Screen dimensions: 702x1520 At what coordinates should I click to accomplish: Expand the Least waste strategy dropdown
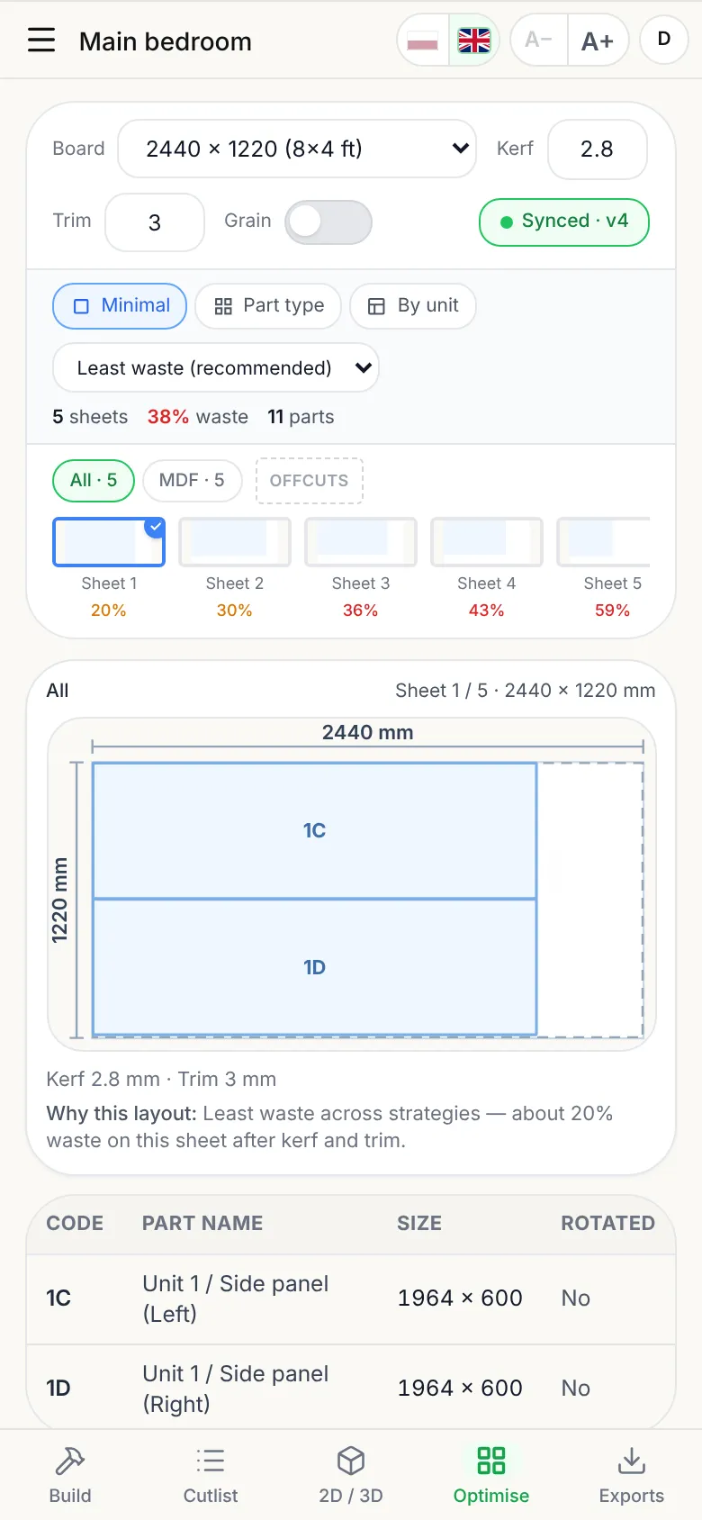pyautogui.click(x=216, y=368)
